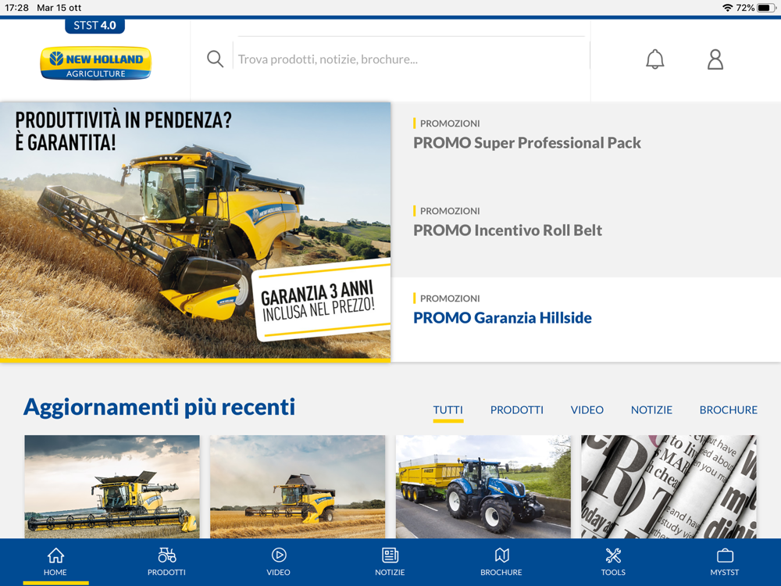Tap the STST 4.0 badge

(95, 26)
